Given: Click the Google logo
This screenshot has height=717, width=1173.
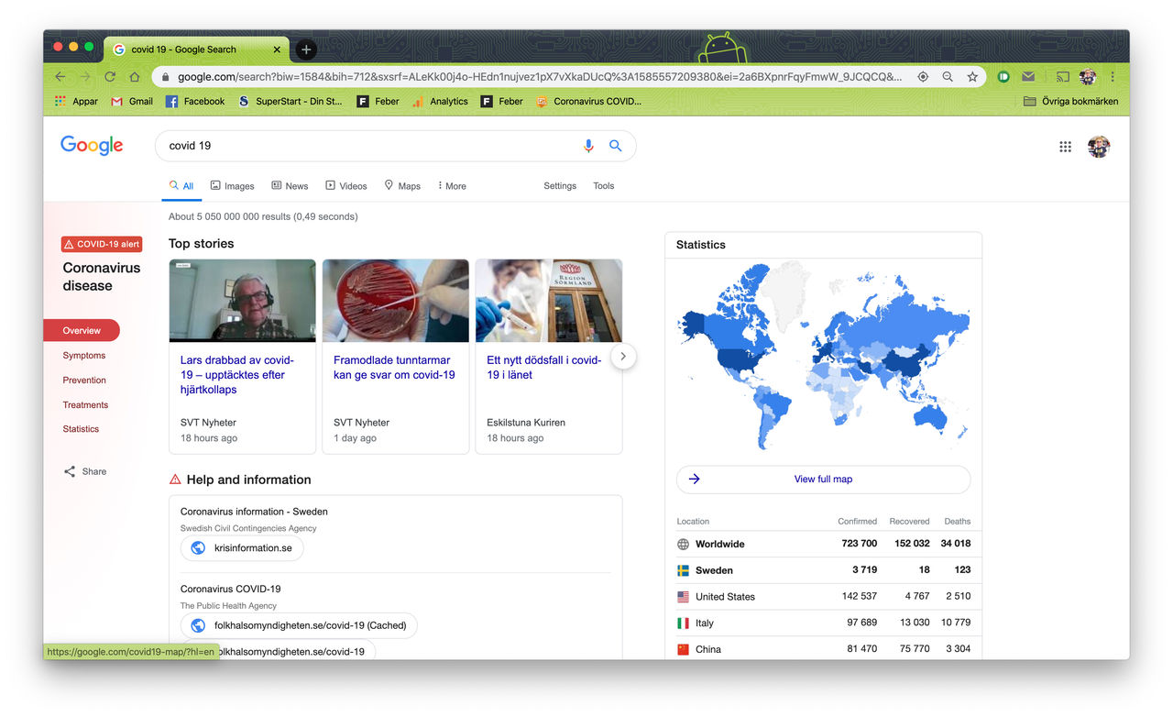Looking at the screenshot, I should click(x=92, y=146).
